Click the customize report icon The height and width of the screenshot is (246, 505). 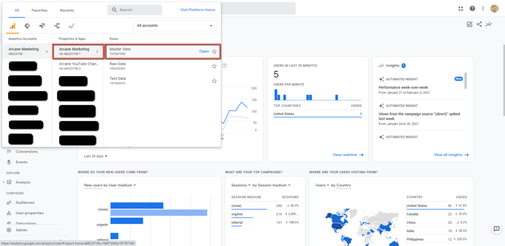(469, 24)
